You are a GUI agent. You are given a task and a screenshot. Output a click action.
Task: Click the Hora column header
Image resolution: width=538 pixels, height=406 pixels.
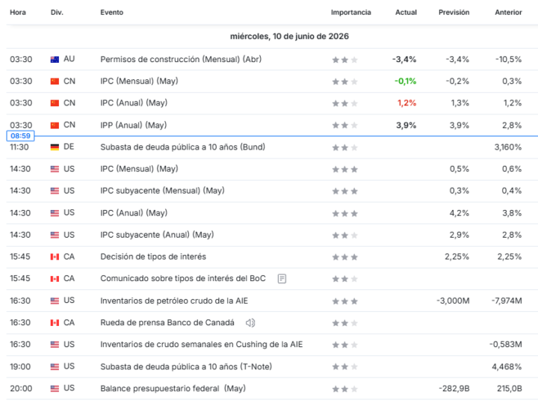point(18,13)
